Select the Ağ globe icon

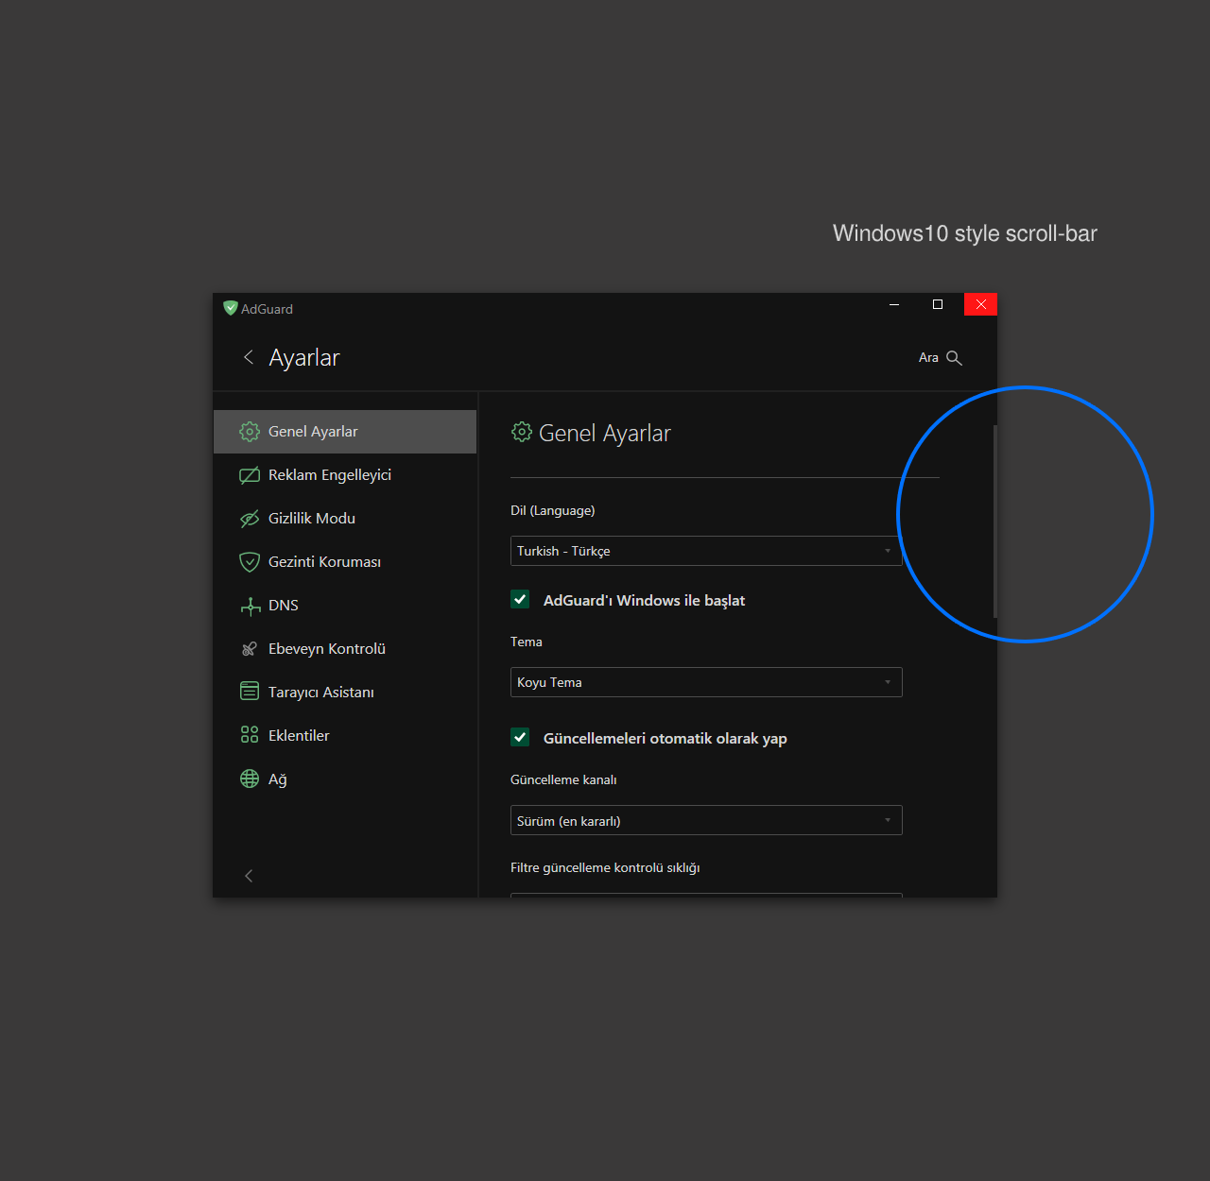point(250,779)
